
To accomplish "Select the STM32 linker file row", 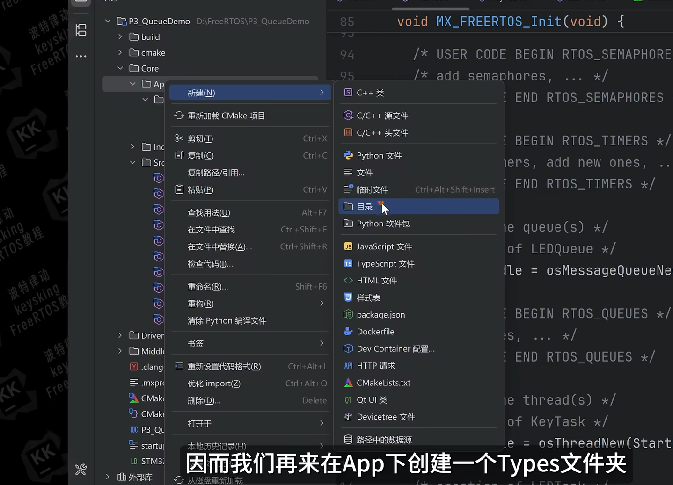I will pos(146,461).
